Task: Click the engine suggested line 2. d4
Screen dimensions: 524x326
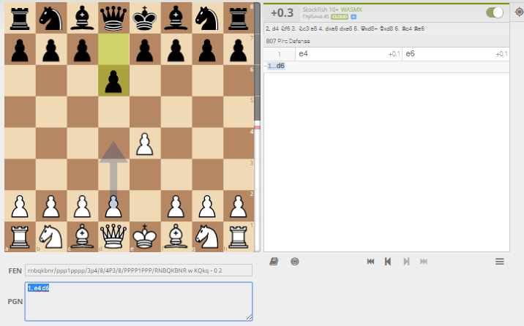Action: pos(273,29)
